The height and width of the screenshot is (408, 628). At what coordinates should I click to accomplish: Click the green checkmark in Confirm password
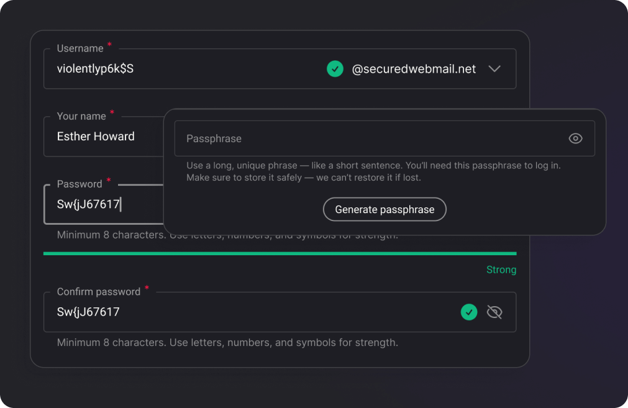point(469,312)
